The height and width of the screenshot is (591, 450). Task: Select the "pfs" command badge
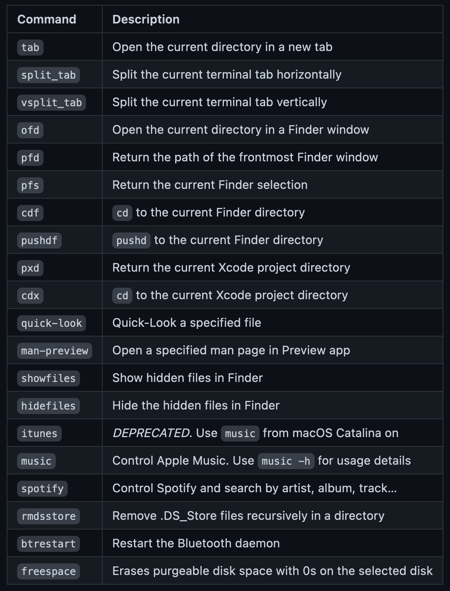point(30,185)
